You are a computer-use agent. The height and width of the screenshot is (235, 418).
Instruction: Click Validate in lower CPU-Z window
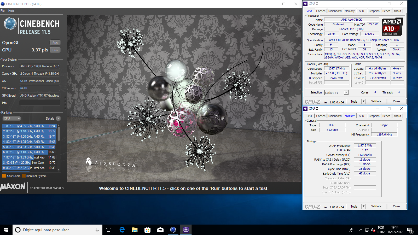click(x=376, y=207)
